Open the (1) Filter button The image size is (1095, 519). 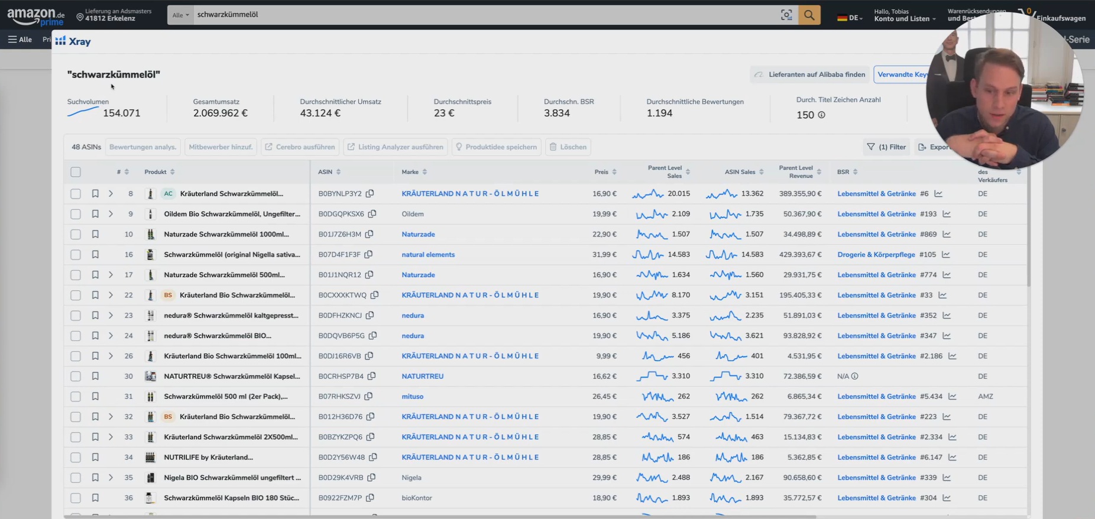point(886,147)
